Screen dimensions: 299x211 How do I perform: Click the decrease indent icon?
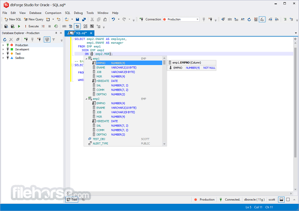[x=271, y=19]
